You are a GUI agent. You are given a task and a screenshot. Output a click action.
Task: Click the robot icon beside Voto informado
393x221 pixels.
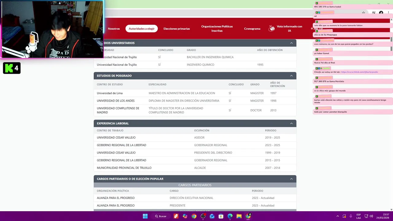pyautogui.click(x=271, y=29)
